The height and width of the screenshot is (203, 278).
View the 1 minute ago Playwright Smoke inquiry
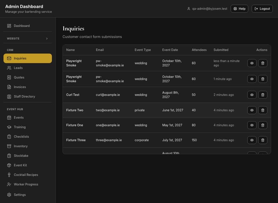[x=252, y=79]
